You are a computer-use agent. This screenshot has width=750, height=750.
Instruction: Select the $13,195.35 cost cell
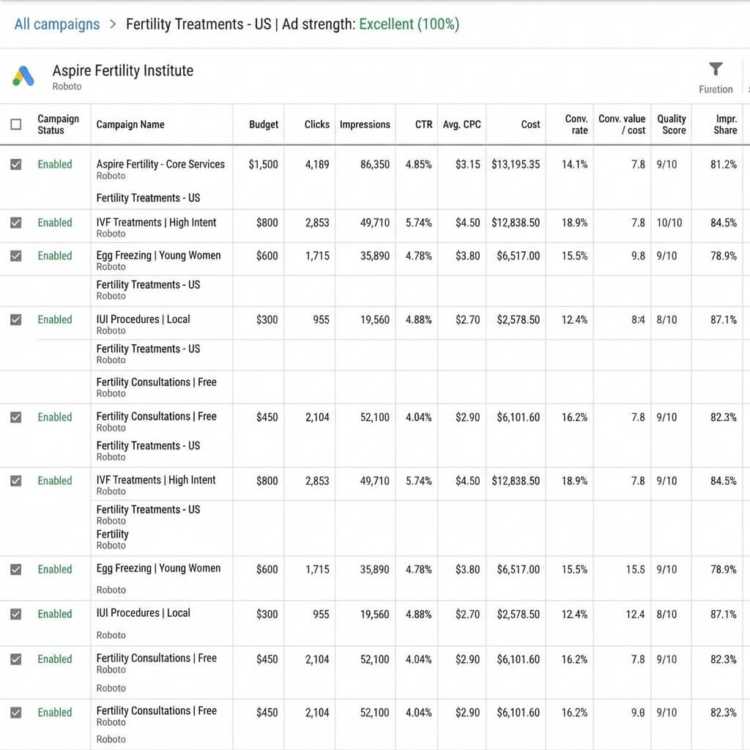pos(516,165)
